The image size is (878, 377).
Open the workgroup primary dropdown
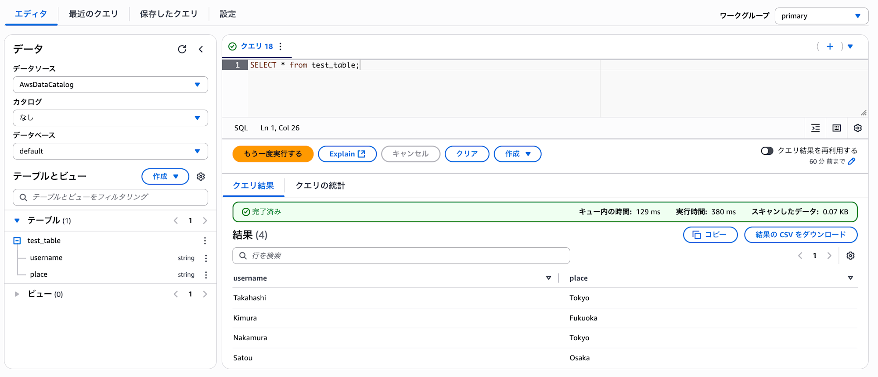(821, 16)
